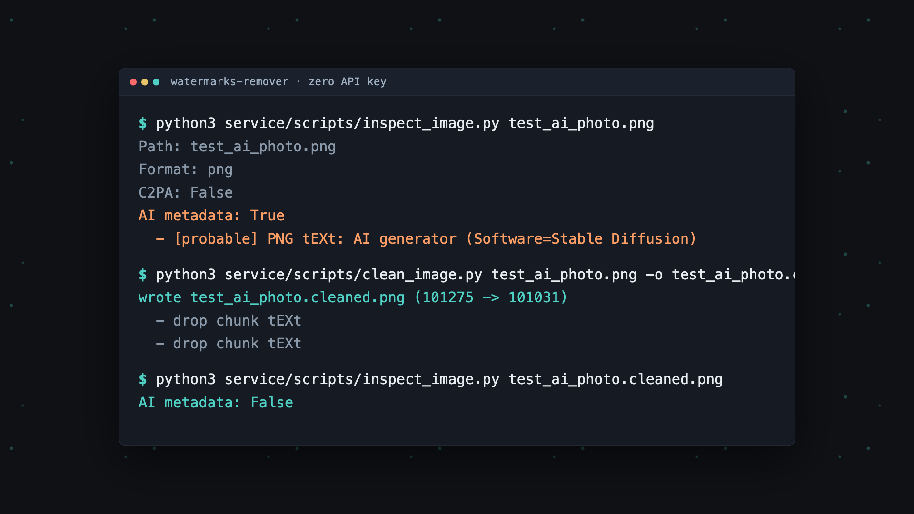
Task: Click the 'Format: png' output line
Action: [x=186, y=169]
